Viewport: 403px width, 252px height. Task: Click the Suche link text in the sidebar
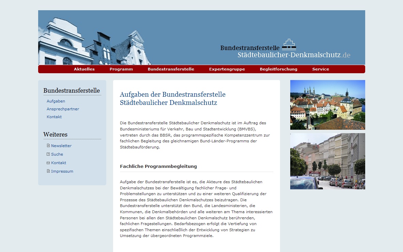click(x=57, y=154)
